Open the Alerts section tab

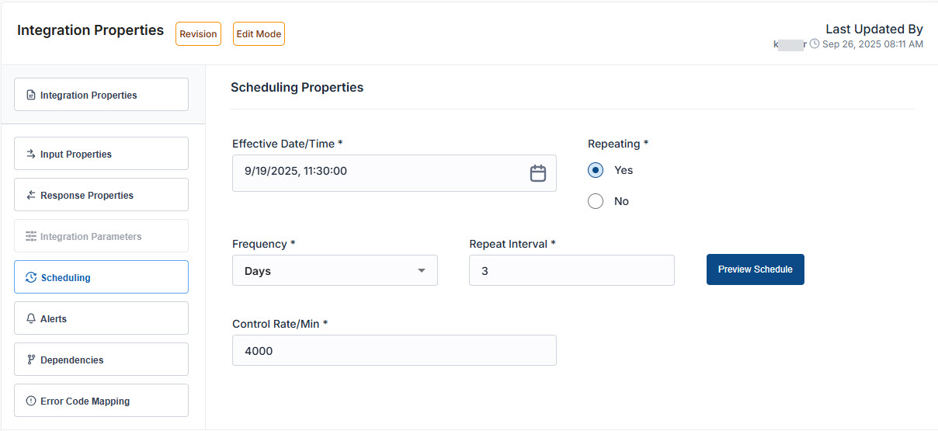101,318
